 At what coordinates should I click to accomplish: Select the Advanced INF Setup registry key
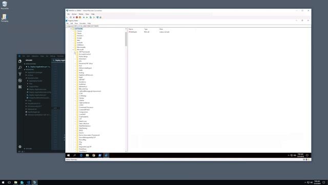point(86,63)
